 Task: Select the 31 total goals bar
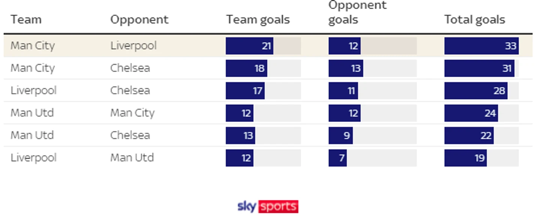479,68
